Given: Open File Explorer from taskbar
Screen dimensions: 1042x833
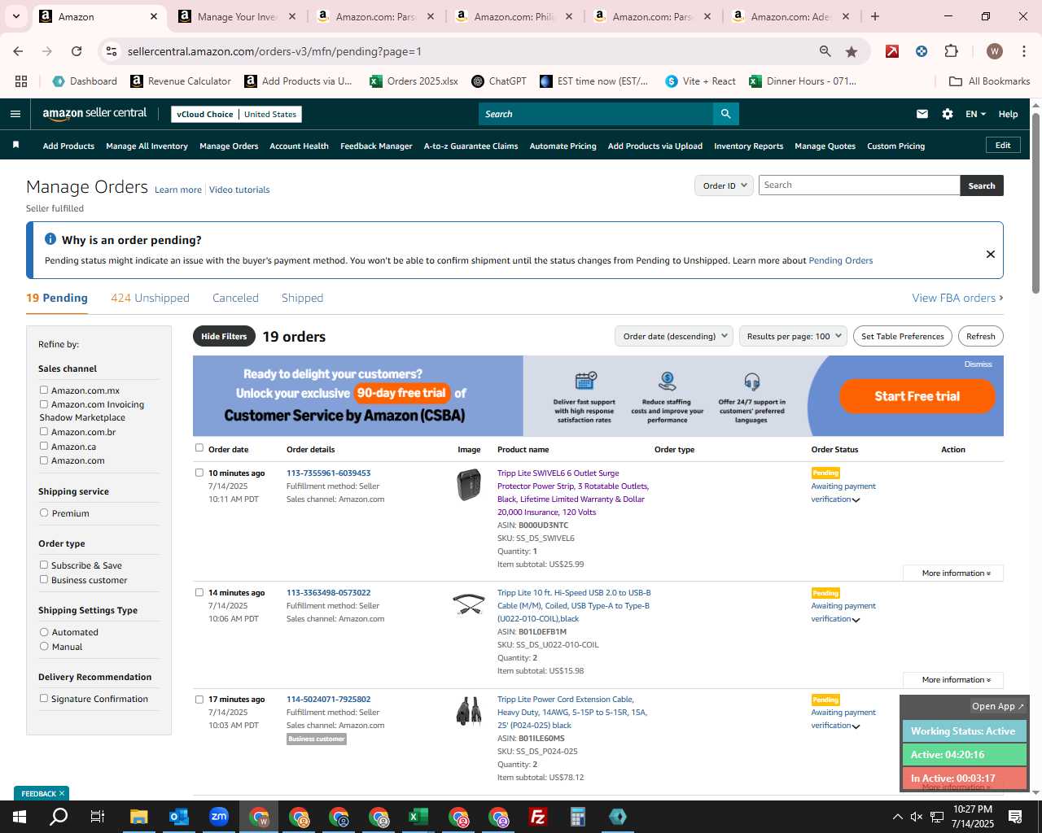Looking at the screenshot, I should pyautogui.click(x=138, y=817).
